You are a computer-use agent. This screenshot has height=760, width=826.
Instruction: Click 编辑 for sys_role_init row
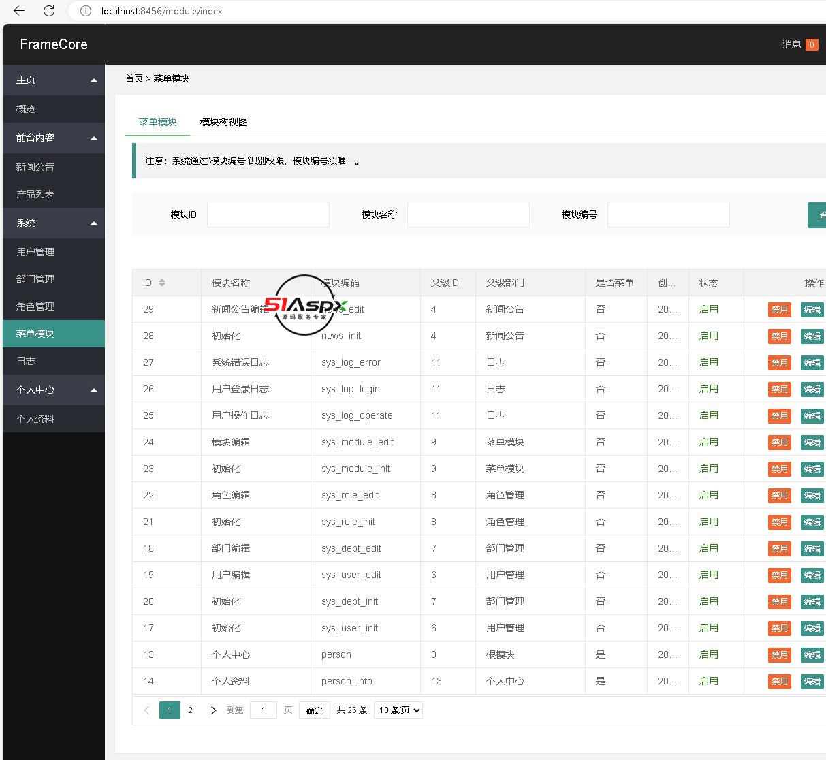[812, 522]
